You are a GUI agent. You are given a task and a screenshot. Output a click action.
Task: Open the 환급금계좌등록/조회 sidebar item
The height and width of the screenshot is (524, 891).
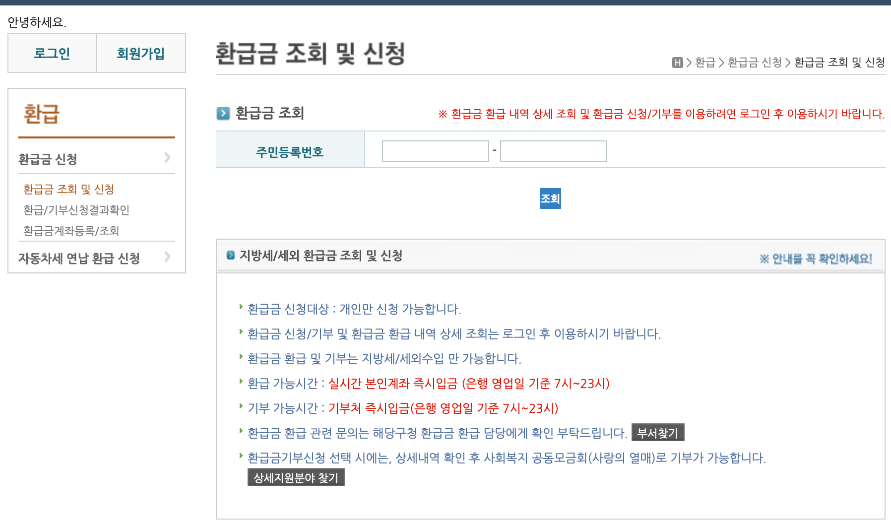pos(71,230)
